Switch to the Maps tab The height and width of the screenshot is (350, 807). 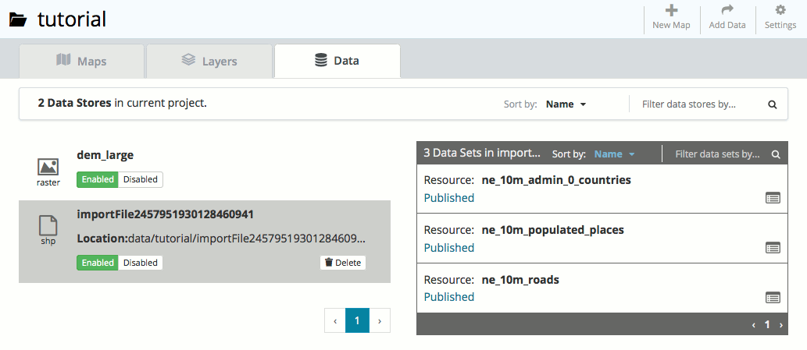[81, 61]
